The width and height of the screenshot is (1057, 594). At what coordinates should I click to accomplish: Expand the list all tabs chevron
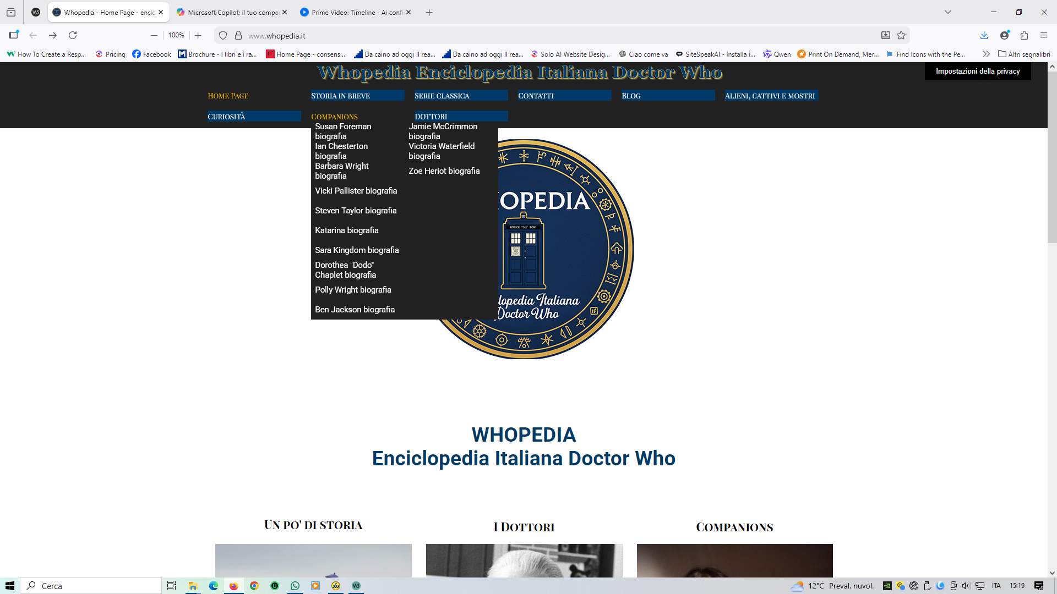pos(948,12)
